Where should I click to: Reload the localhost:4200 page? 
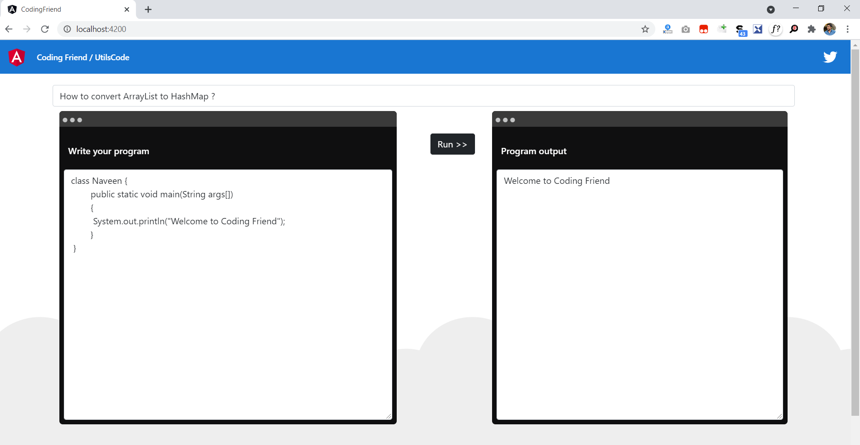(x=45, y=29)
